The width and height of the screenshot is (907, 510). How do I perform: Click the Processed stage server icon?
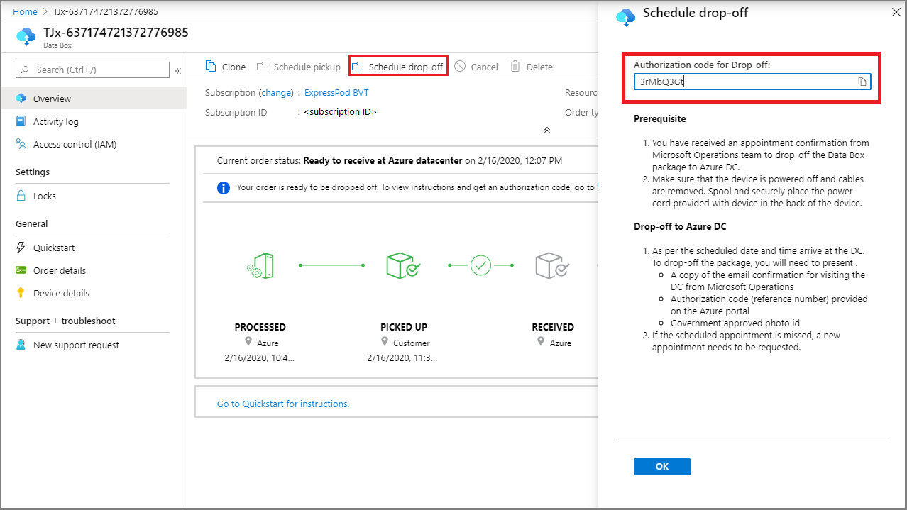point(260,265)
